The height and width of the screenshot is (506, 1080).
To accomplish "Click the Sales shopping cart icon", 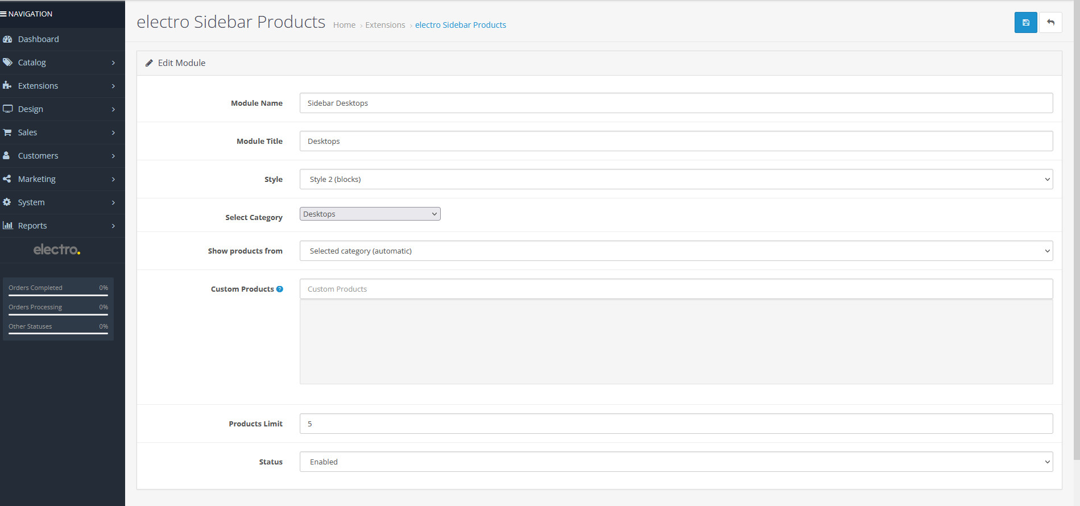I will (7, 132).
